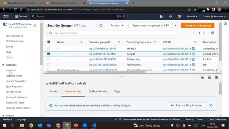229x129 pixels.
Task: Open table preferences gear icon
Action: 213,33
